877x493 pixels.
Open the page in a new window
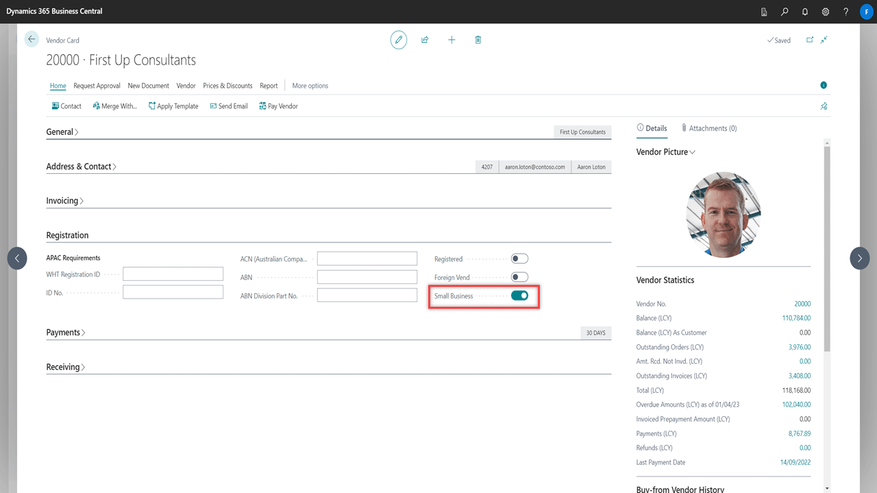tap(810, 40)
